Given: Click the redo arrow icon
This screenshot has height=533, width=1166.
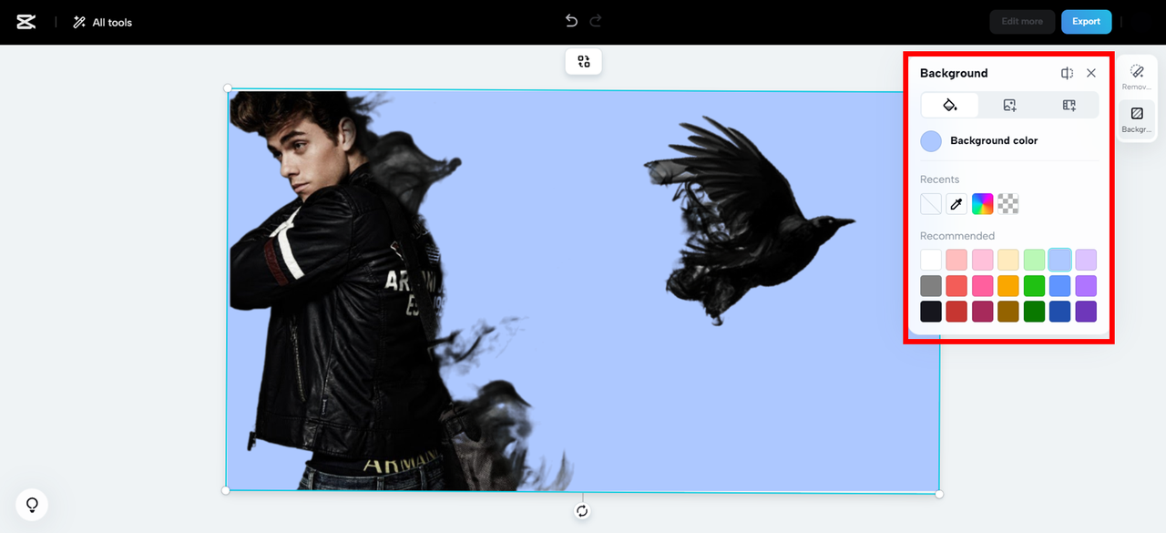Looking at the screenshot, I should click(596, 21).
